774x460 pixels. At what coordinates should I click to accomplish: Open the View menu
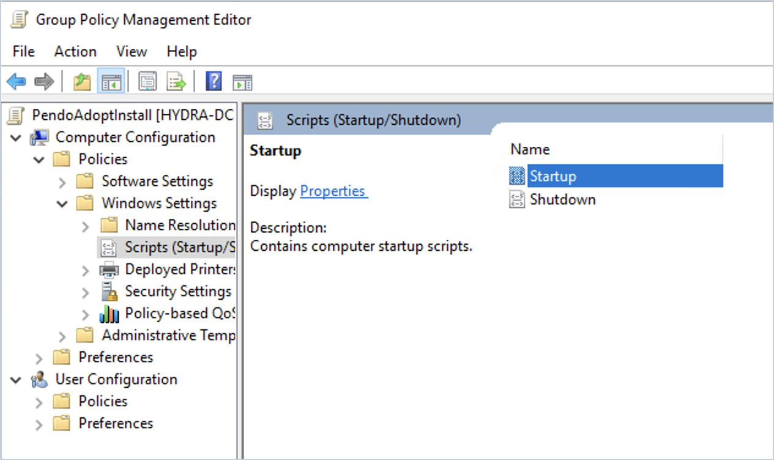[x=132, y=51]
